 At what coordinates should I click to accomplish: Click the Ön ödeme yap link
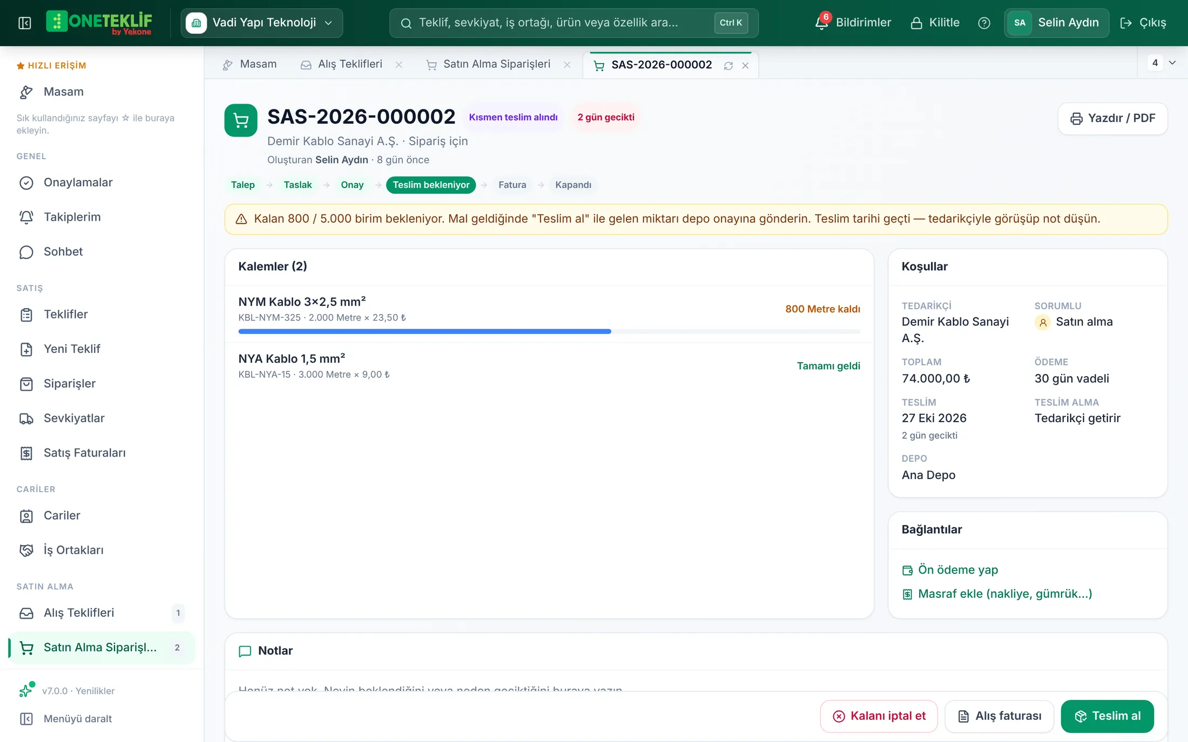click(x=950, y=570)
